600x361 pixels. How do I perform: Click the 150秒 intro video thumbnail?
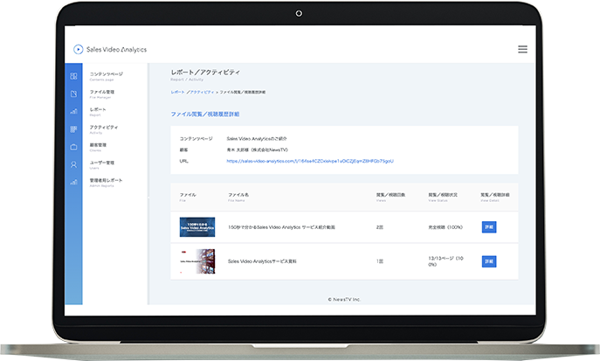click(x=197, y=226)
